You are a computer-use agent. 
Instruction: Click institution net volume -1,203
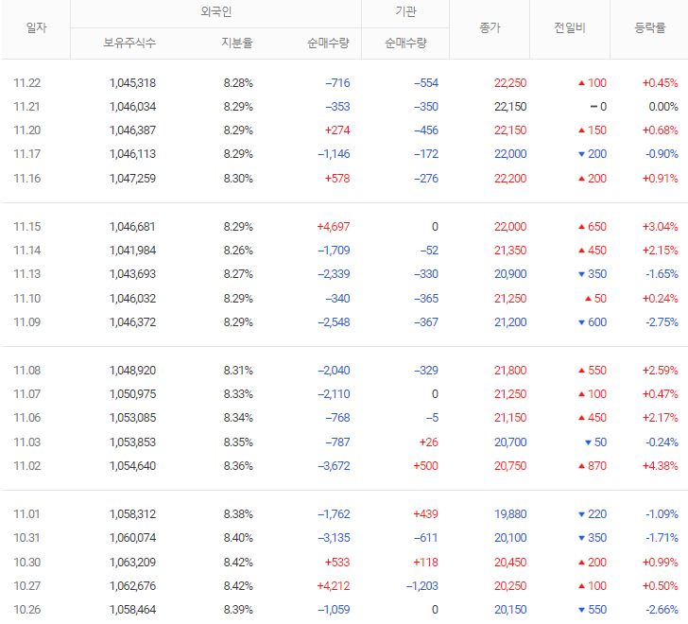click(422, 587)
